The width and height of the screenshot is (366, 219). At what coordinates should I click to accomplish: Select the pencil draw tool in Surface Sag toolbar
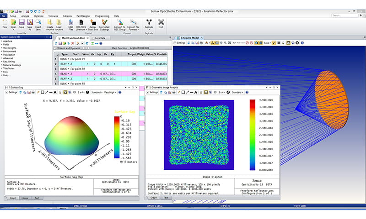(38, 92)
